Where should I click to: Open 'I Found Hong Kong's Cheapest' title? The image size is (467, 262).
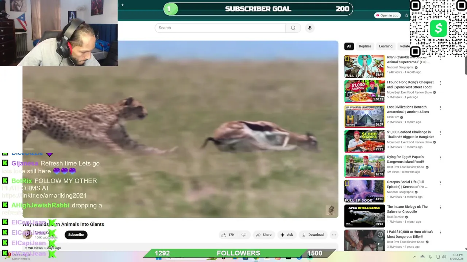410,85
